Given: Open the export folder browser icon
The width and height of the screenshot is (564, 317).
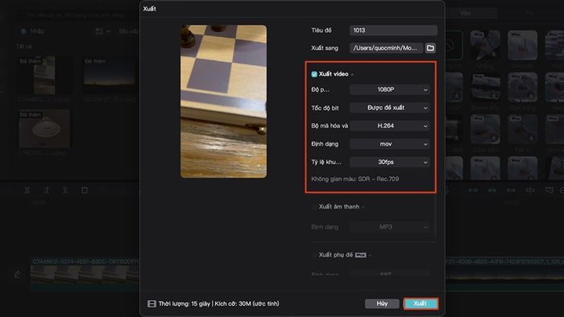Looking at the screenshot, I should point(430,47).
